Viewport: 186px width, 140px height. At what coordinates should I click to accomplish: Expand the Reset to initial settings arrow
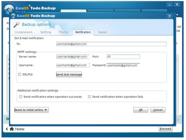click(46, 110)
